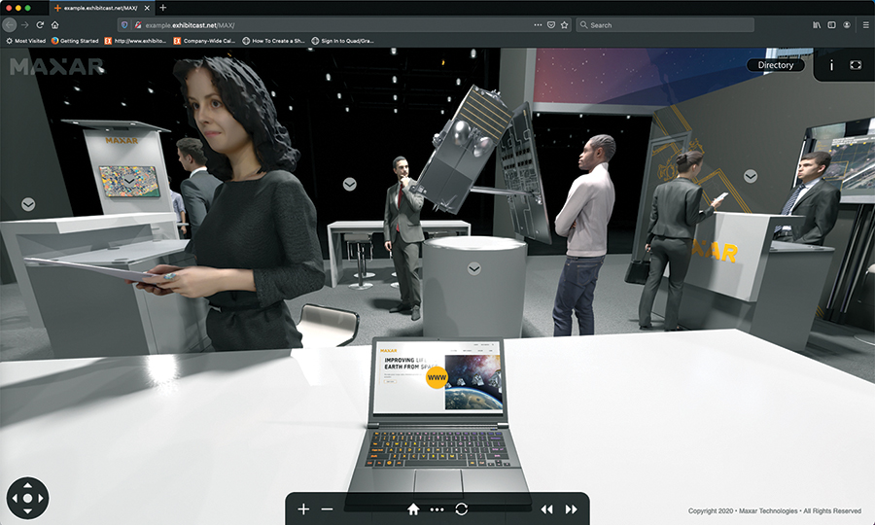
Task: Reload the current page
Action: [x=40, y=25]
